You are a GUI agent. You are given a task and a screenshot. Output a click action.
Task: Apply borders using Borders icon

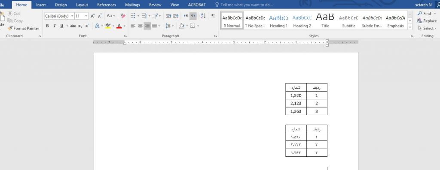(192, 26)
